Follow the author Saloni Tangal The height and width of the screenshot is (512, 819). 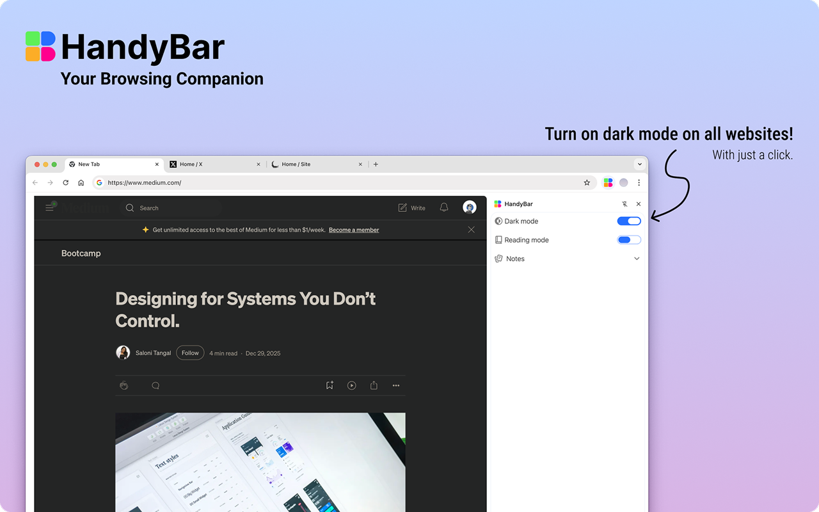(190, 353)
